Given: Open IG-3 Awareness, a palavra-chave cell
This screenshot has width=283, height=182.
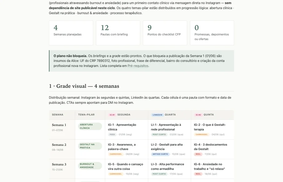Looking at the screenshot, I should click(x=126, y=149).
